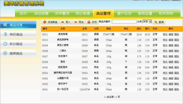Click 编辑 link for item 00011
The image size is (183, 104).
point(171,34)
